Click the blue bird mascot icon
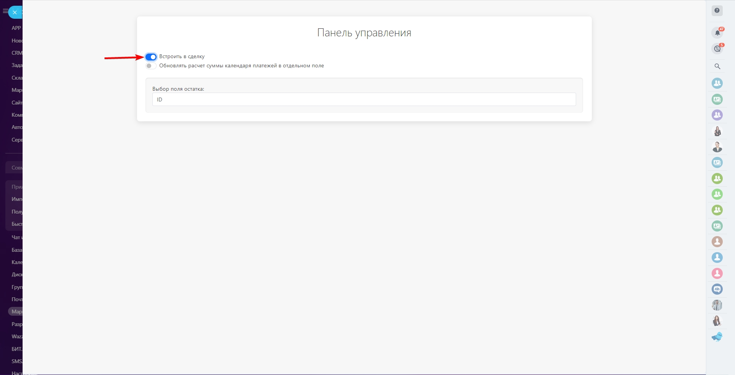The width and height of the screenshot is (735, 375). coord(717,337)
